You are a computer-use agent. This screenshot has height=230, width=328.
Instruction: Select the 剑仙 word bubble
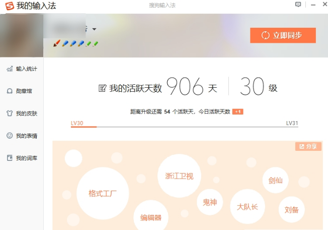276,180
